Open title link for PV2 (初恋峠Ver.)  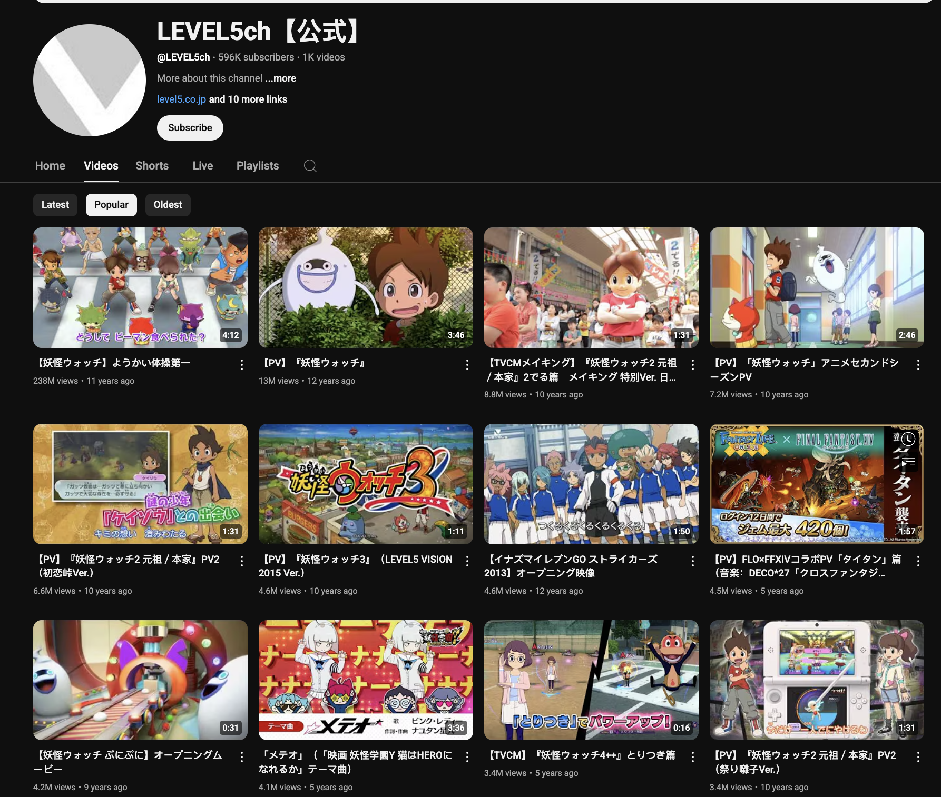[x=126, y=566]
